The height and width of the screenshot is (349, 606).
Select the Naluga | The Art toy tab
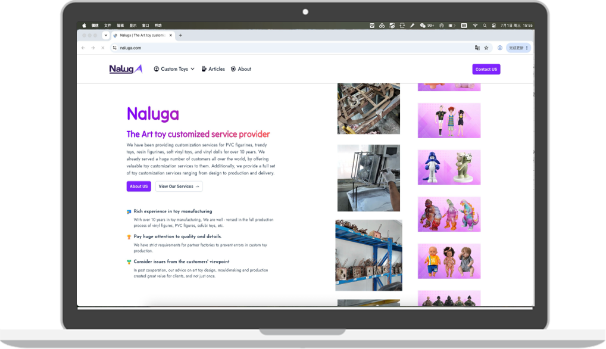tap(143, 35)
